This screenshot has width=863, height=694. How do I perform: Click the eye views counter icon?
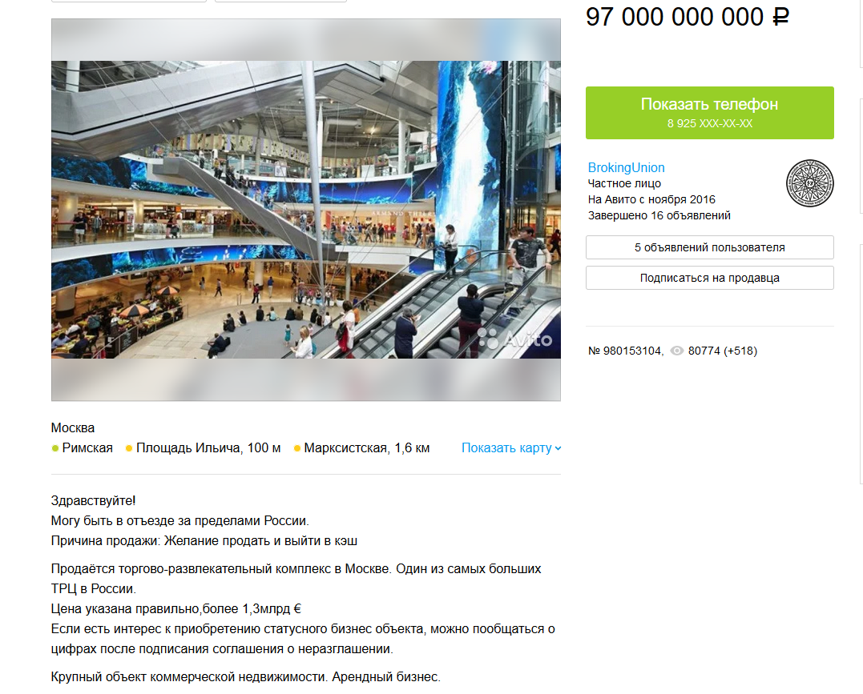click(x=677, y=351)
